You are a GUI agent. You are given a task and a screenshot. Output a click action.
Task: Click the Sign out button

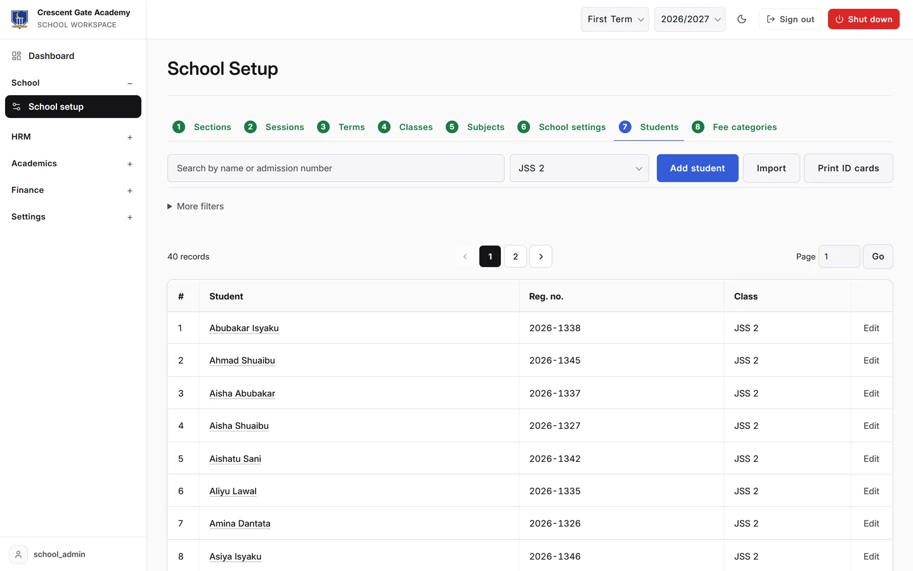791,19
